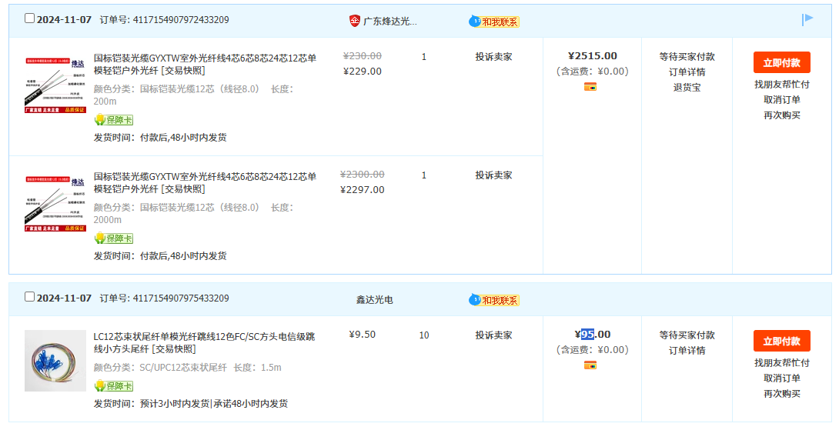Screen dimensions: 839x430
Task: Click the red shield badge beside 广东烽达光
Action: point(354,21)
